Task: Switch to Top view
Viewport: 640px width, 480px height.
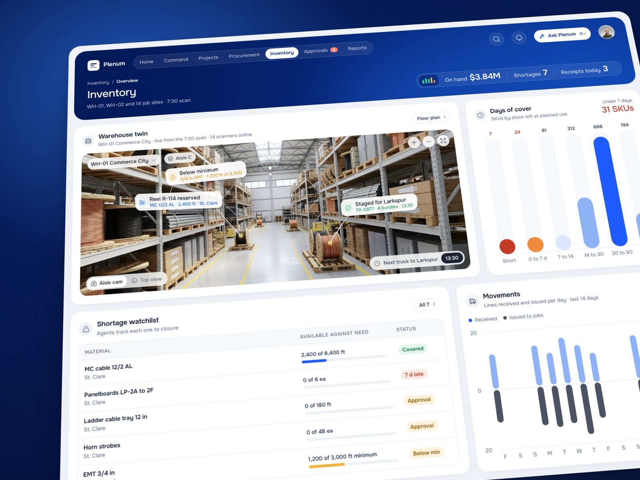Action: 147,280
